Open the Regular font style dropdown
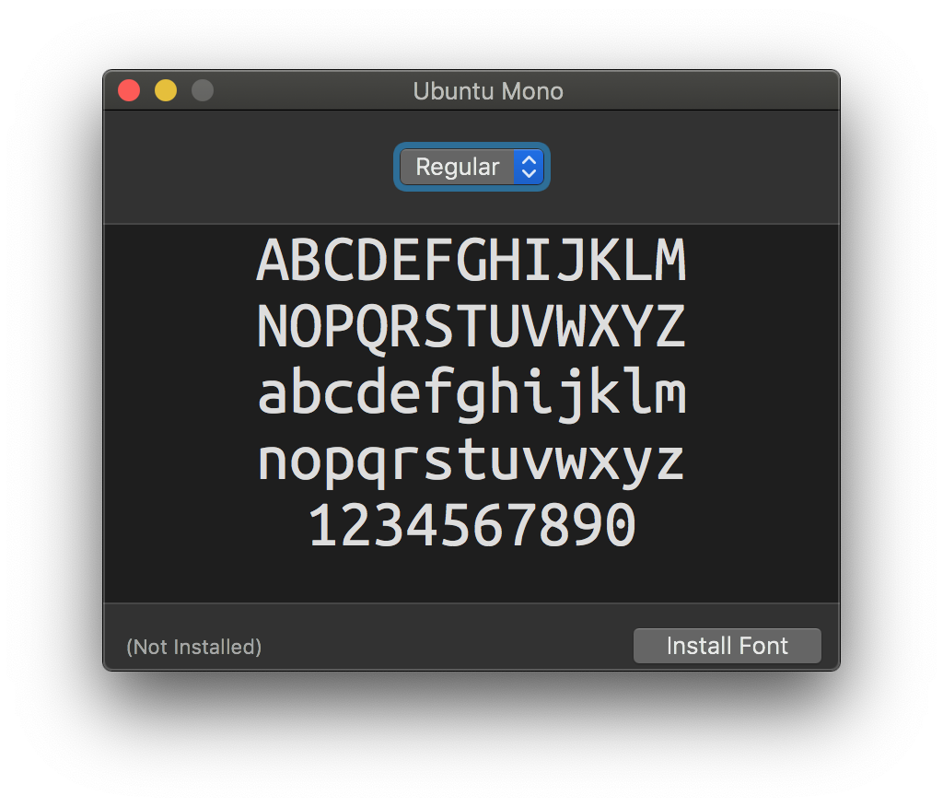 point(471,167)
